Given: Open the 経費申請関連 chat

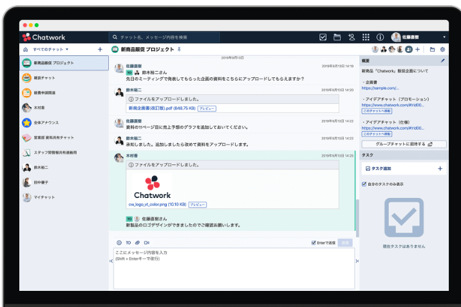Looking at the screenshot, I should (x=64, y=93).
